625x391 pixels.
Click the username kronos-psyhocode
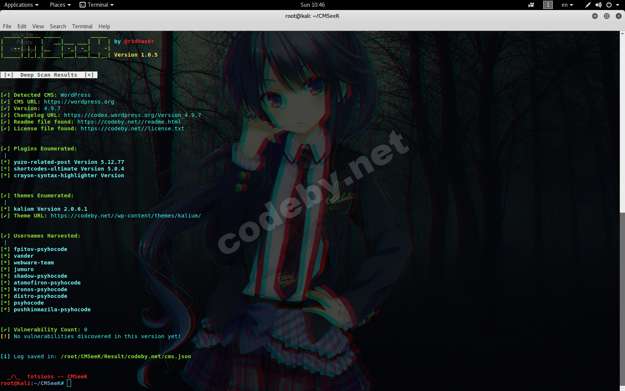pyautogui.click(x=41, y=289)
